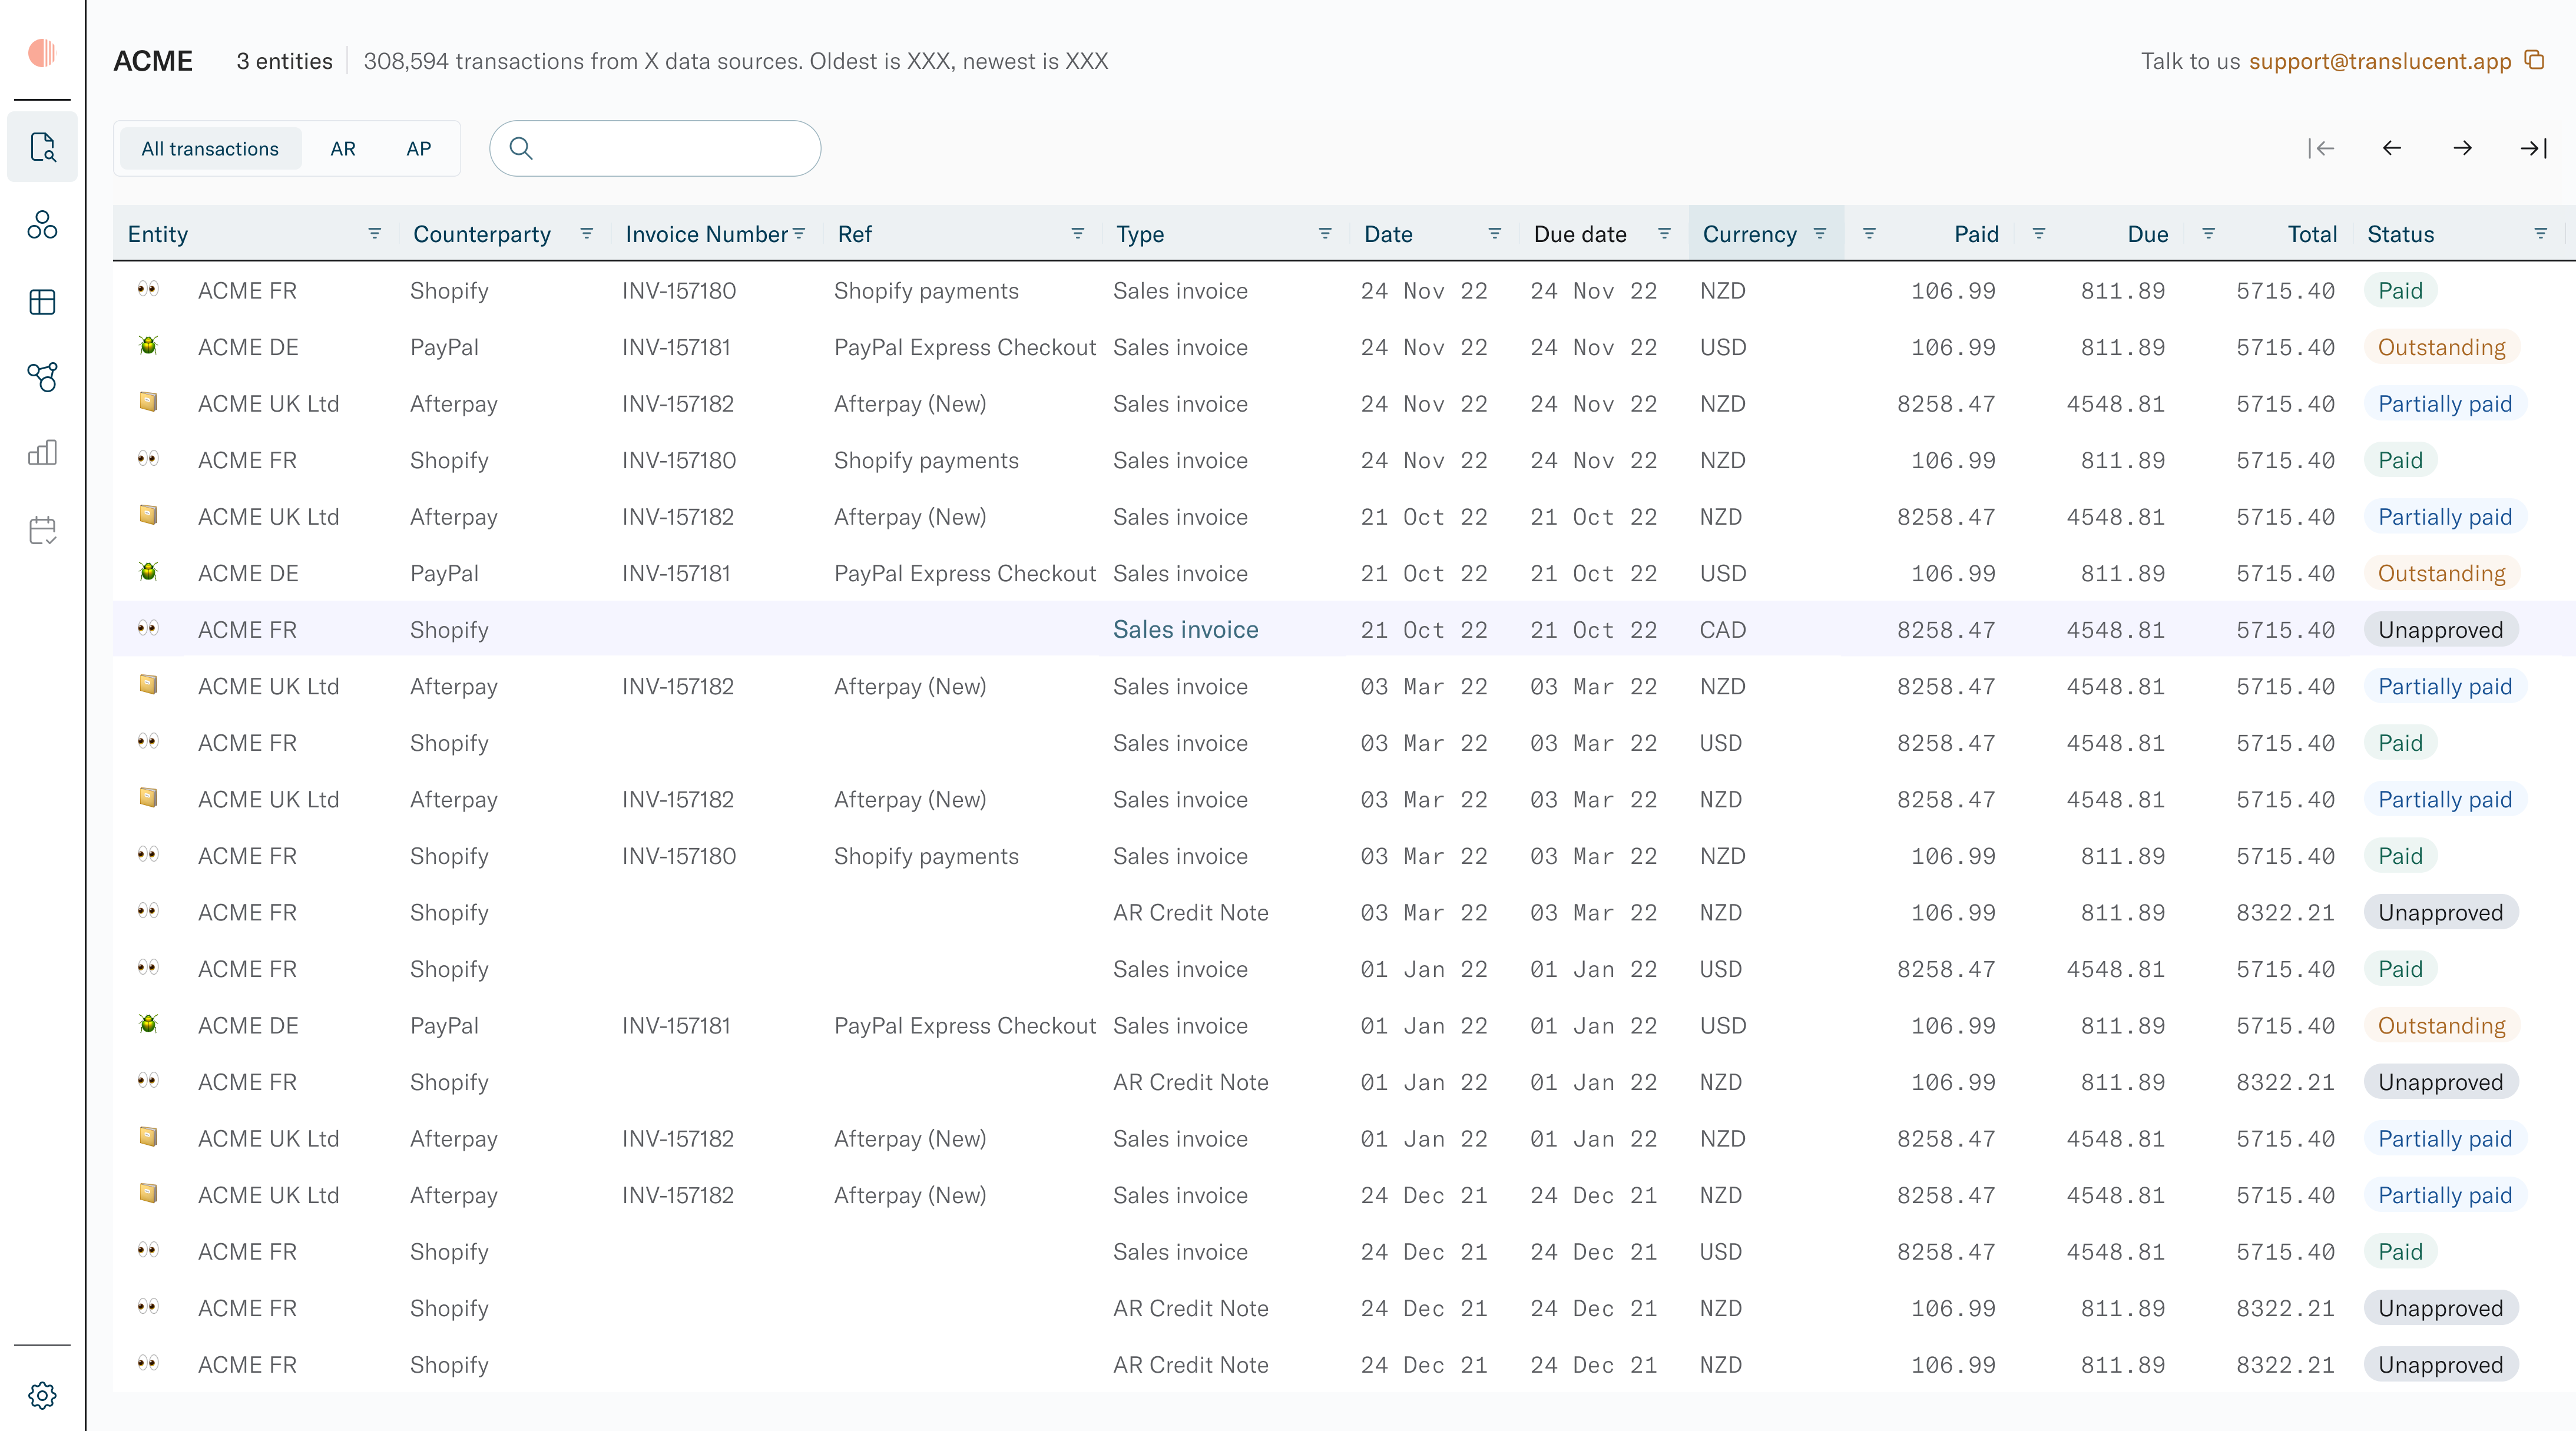The image size is (2576, 1431).
Task: Click the 3 entities label
Action: (x=284, y=61)
